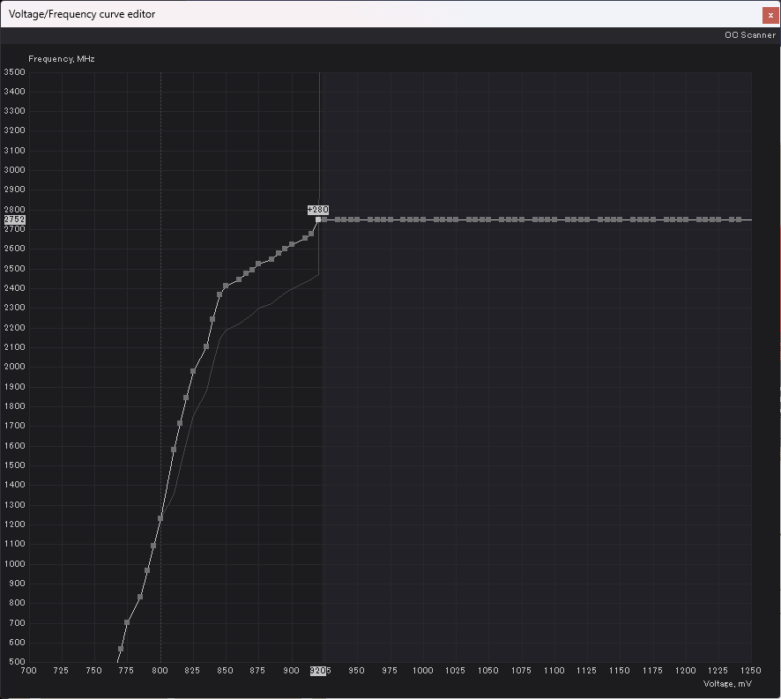Click the curve point near 1580 MHz

pos(174,450)
